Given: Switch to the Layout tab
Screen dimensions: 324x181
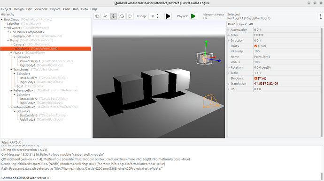Looking at the screenshot, I should pyautogui.click(x=242, y=24).
